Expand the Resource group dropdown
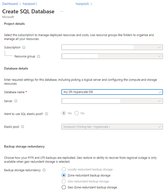This screenshot has width=167, height=195. [x=112, y=56]
